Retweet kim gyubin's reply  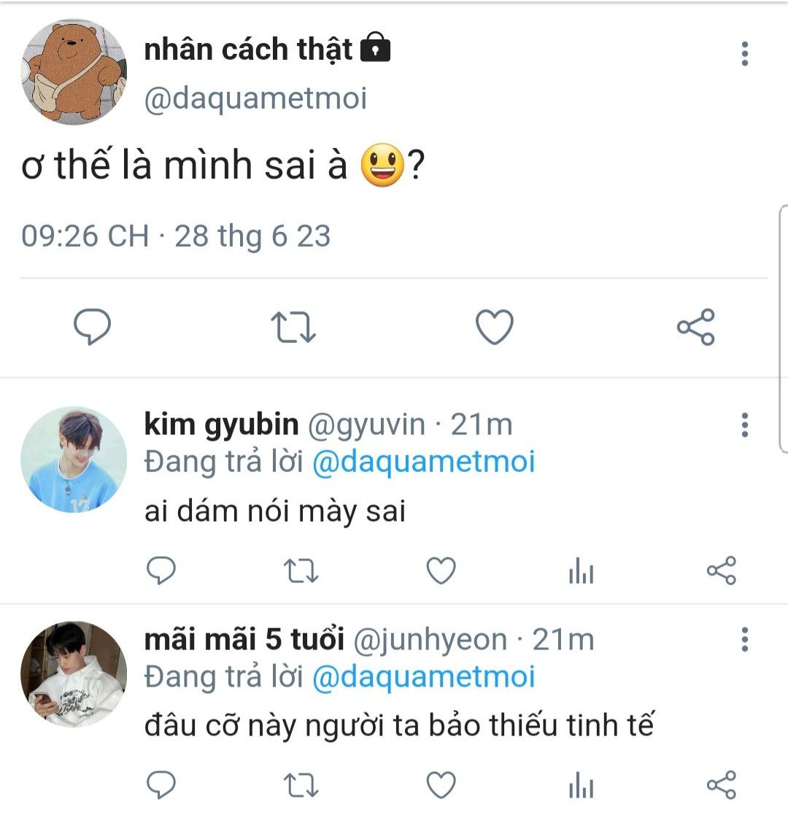click(x=301, y=571)
